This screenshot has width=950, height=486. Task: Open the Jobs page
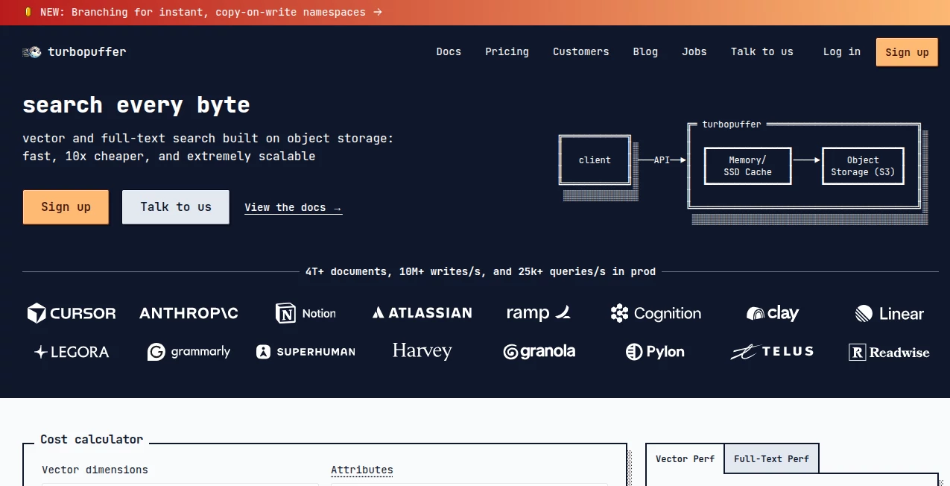[x=694, y=51]
